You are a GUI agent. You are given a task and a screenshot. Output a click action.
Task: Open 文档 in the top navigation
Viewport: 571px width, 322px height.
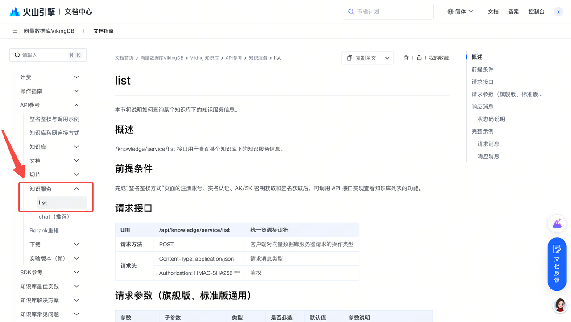tap(493, 12)
